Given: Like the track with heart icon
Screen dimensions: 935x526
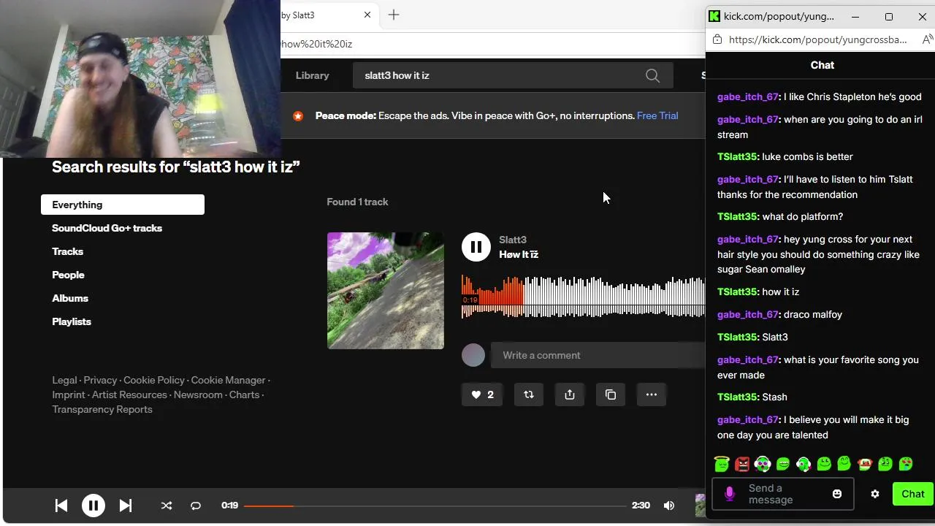Looking at the screenshot, I should [482, 394].
